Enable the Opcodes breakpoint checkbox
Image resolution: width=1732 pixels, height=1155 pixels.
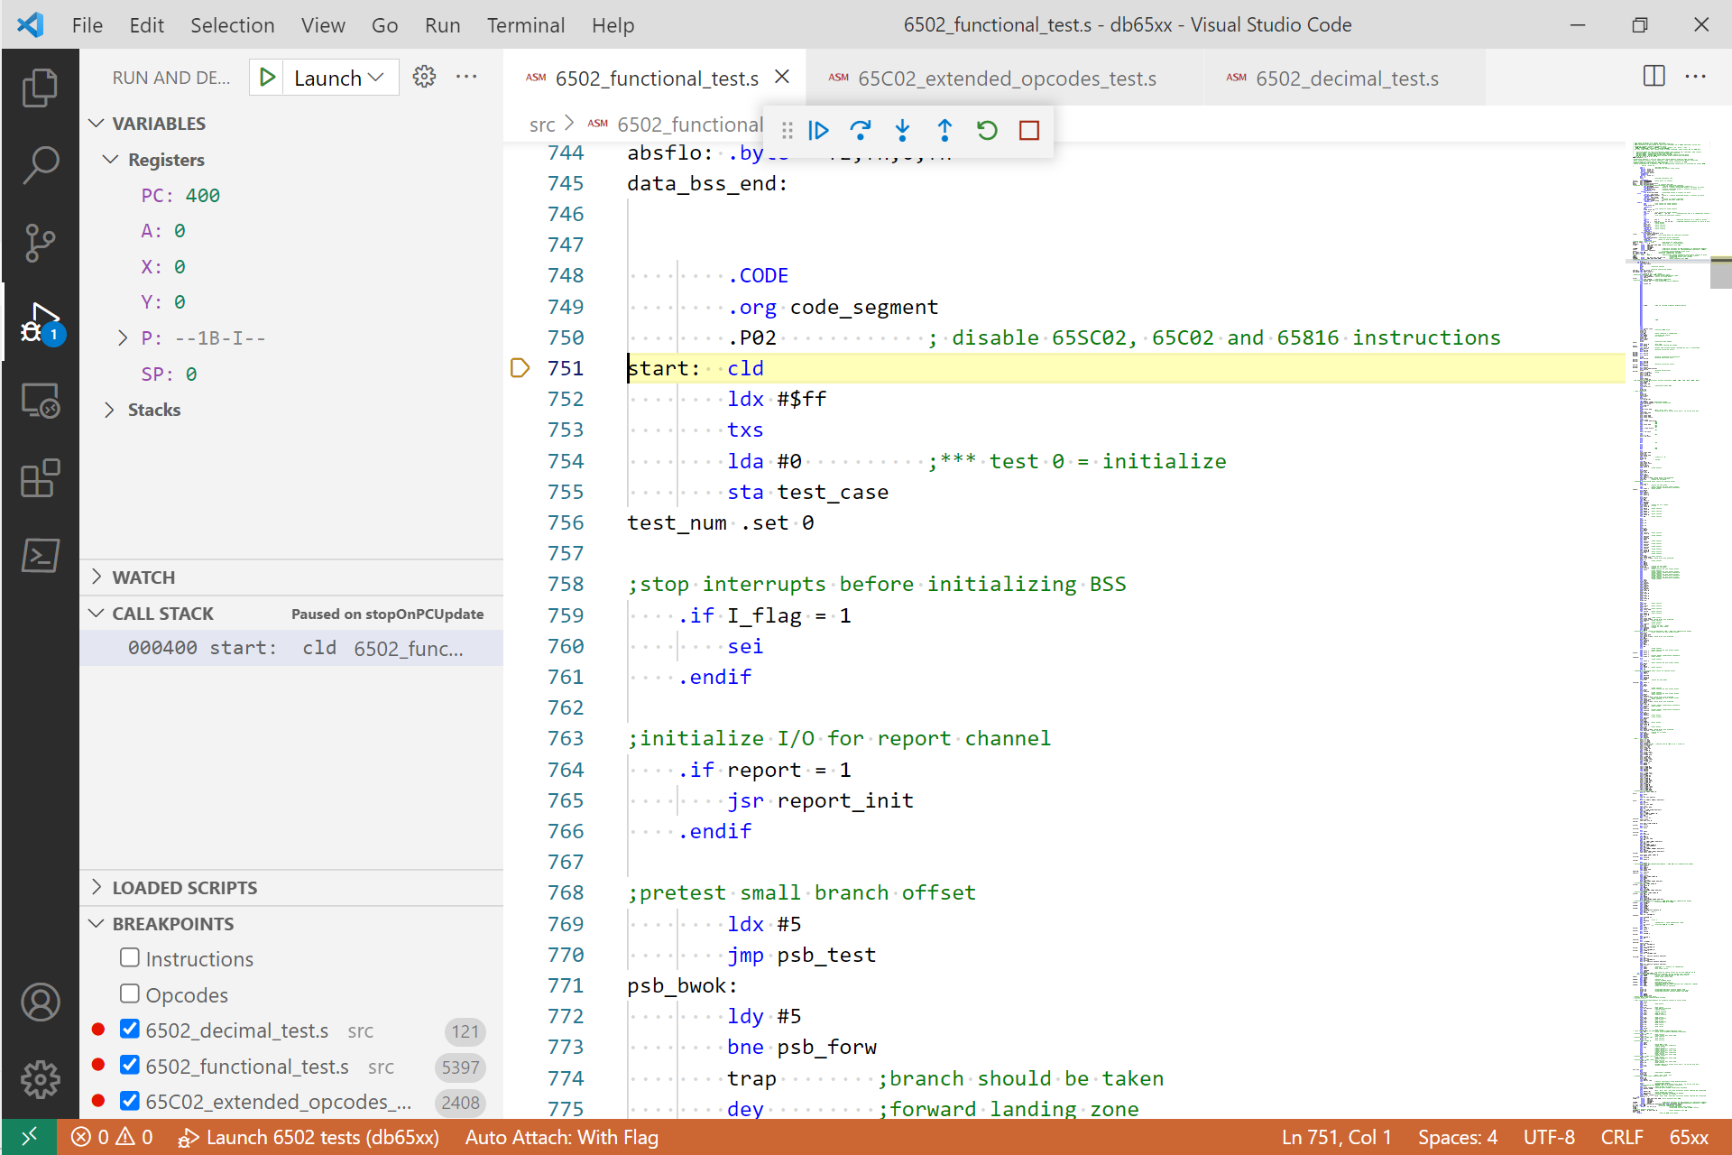[x=130, y=993]
